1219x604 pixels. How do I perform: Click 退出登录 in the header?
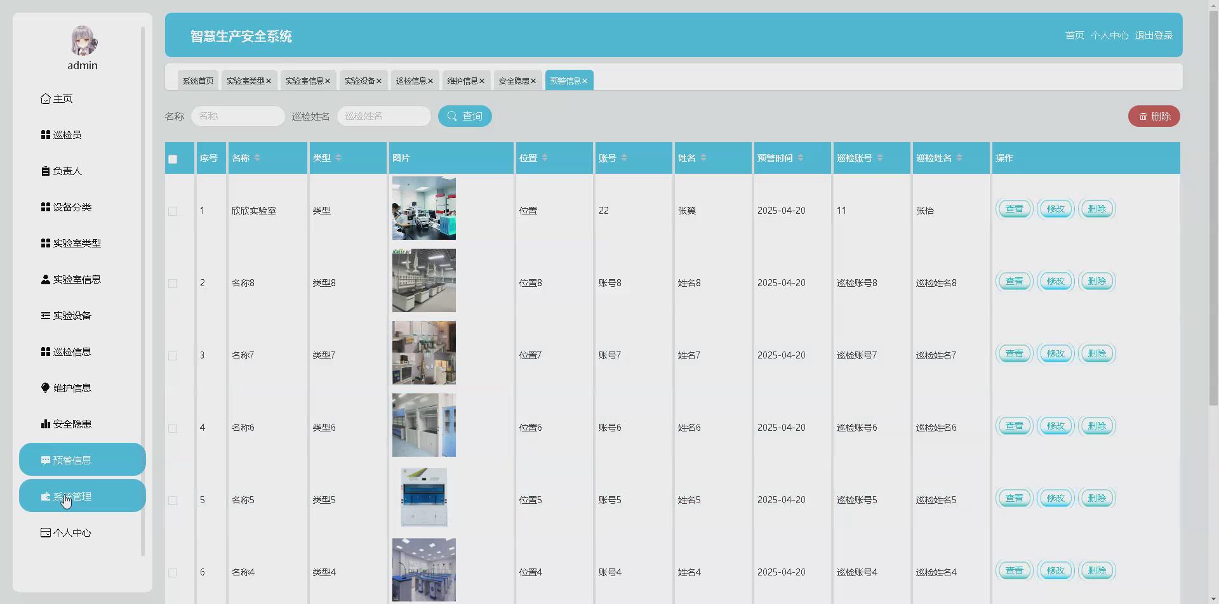(x=1154, y=36)
